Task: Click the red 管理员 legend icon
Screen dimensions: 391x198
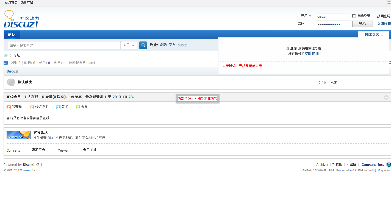Action: [9, 107]
